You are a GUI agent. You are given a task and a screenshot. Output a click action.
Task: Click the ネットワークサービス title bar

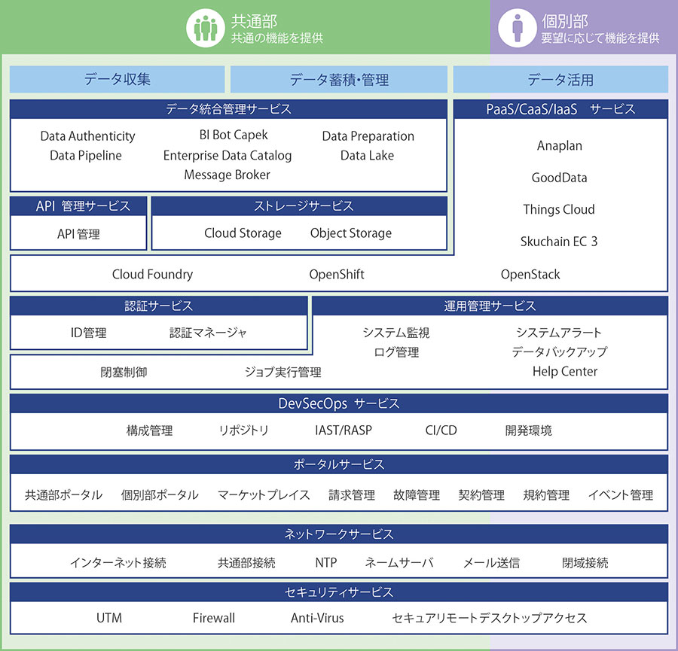point(339,534)
